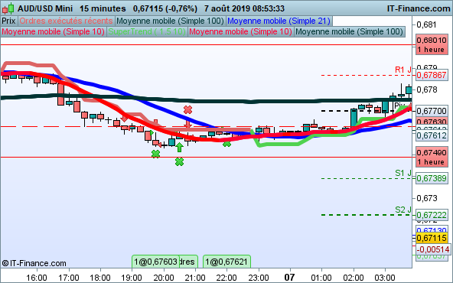Select Moyenne mobile (Simple 10) label right of SuperTrend
The width and height of the screenshot is (453, 283).
(x=240, y=32)
